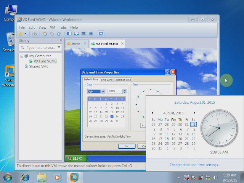Toggle the thumbnail bar view icon
The width and height of the screenshot is (244, 183).
point(76,34)
